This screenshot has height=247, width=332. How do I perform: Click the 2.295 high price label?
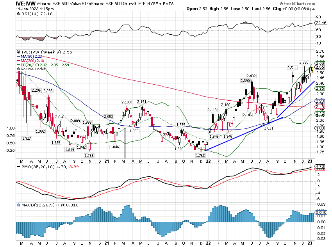48,91
